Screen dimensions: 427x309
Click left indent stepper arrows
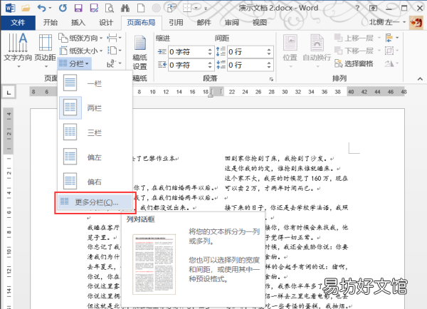[x=210, y=52]
